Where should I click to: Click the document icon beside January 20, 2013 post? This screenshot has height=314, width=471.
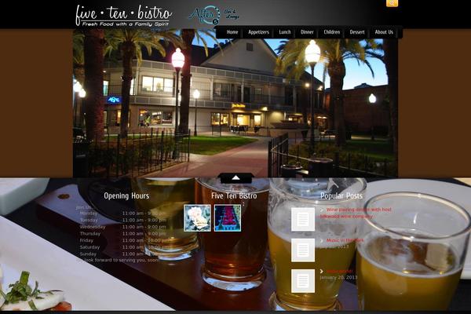coord(303,281)
